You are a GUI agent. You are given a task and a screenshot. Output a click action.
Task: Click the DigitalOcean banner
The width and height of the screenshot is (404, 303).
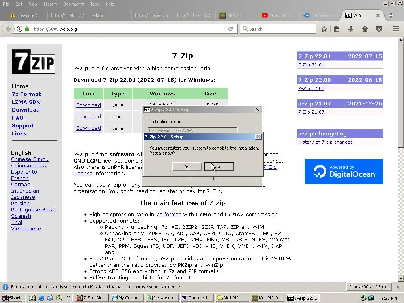pos(344,171)
